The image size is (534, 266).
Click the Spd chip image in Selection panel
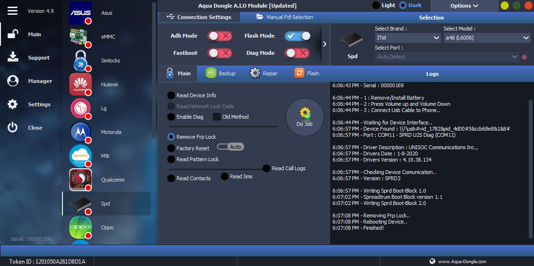click(x=352, y=40)
